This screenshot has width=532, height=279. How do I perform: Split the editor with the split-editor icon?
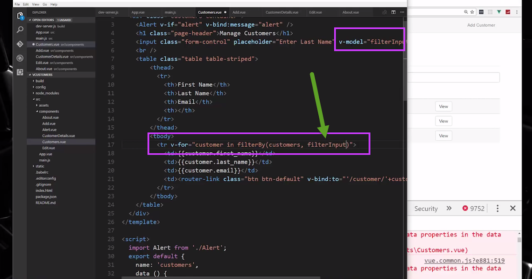pos(393,12)
